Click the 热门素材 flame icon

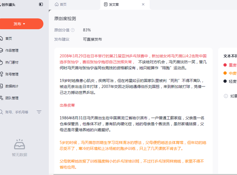pos(1,62)
